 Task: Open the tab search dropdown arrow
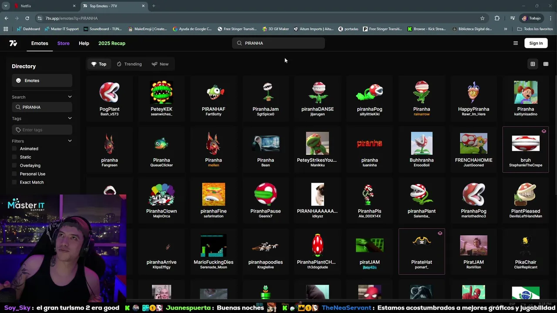(x=6, y=6)
